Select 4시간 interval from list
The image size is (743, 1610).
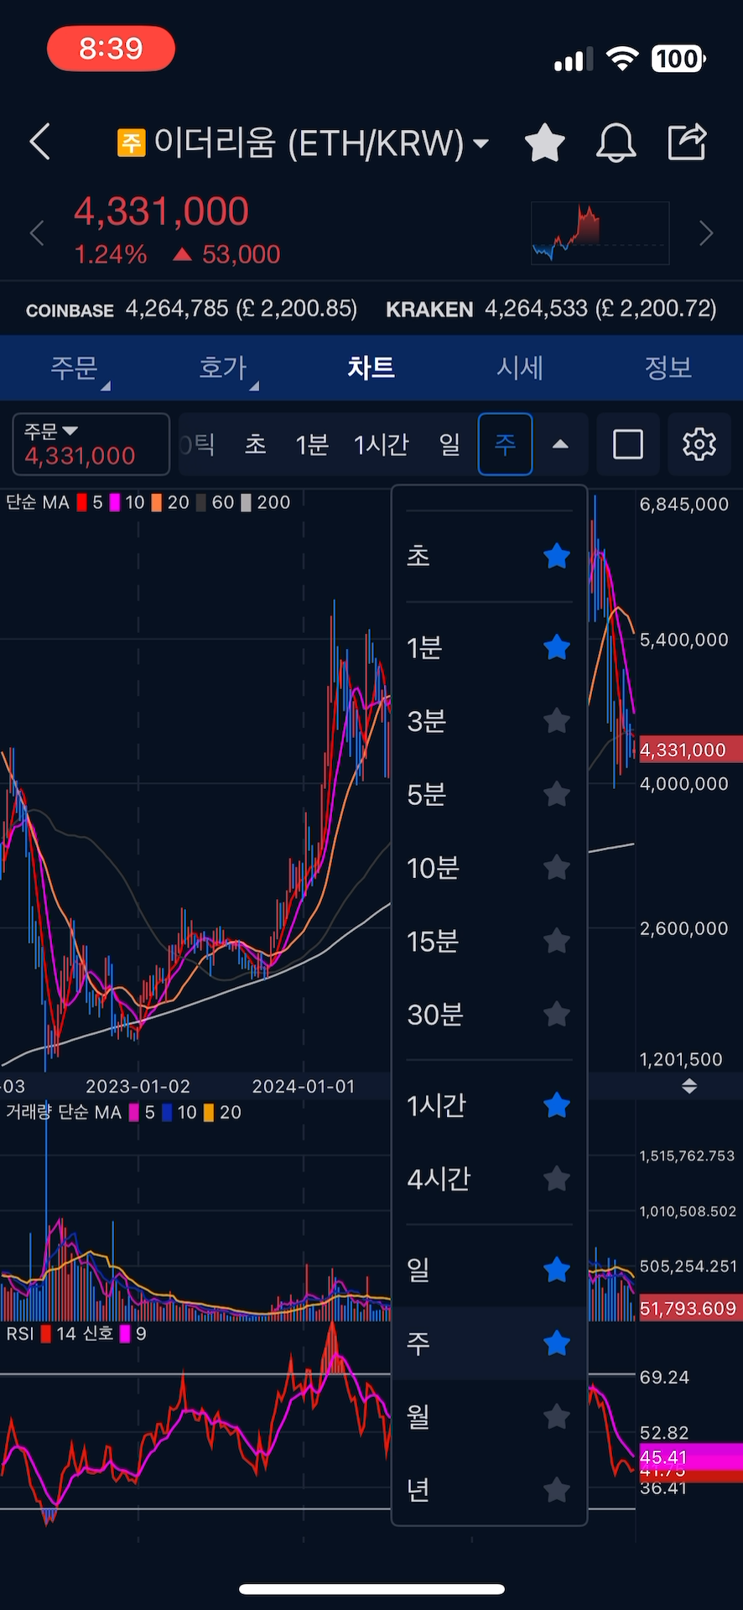[439, 1179]
